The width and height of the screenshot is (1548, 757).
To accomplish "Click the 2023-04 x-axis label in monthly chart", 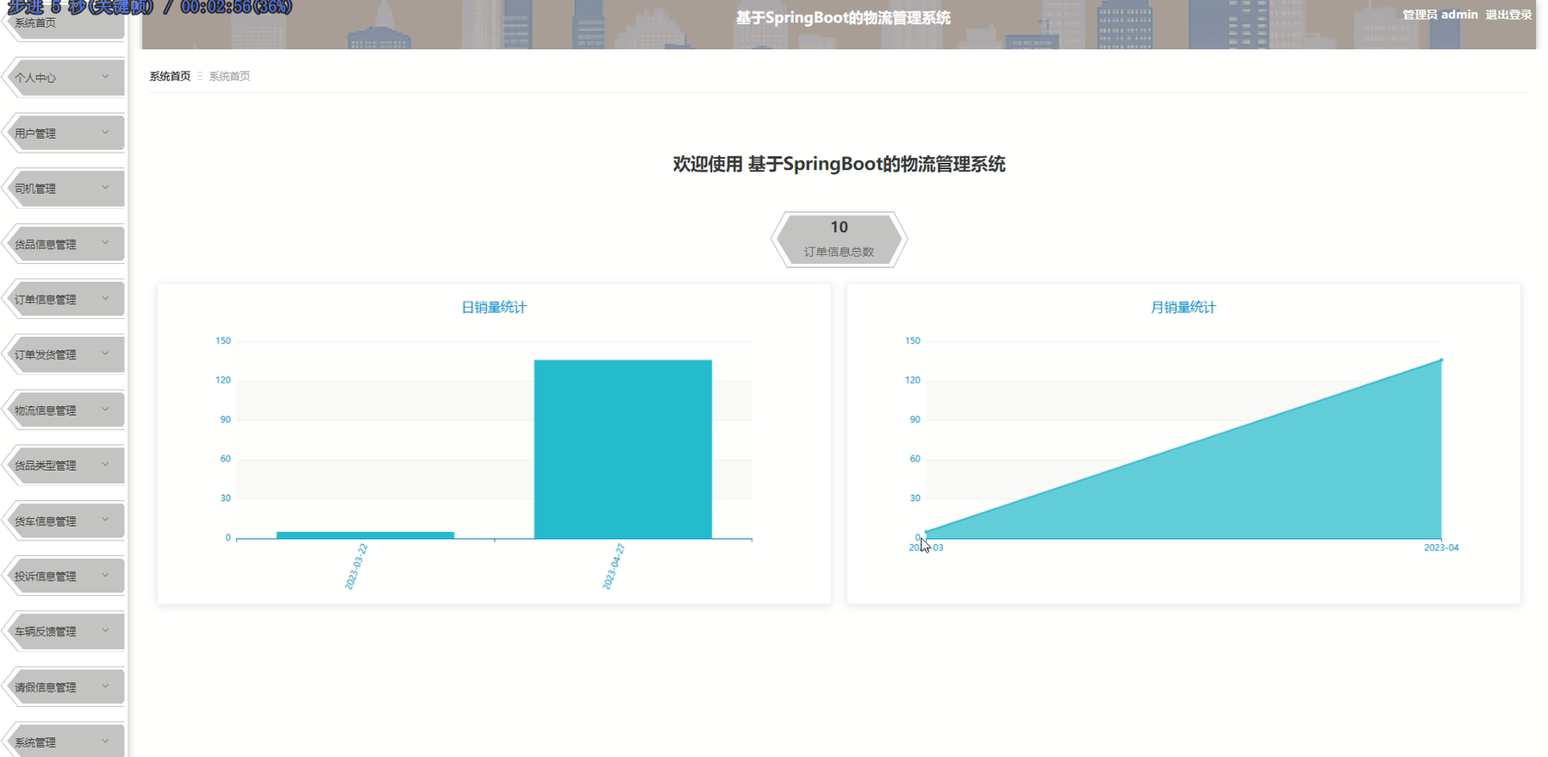I will pyautogui.click(x=1441, y=547).
